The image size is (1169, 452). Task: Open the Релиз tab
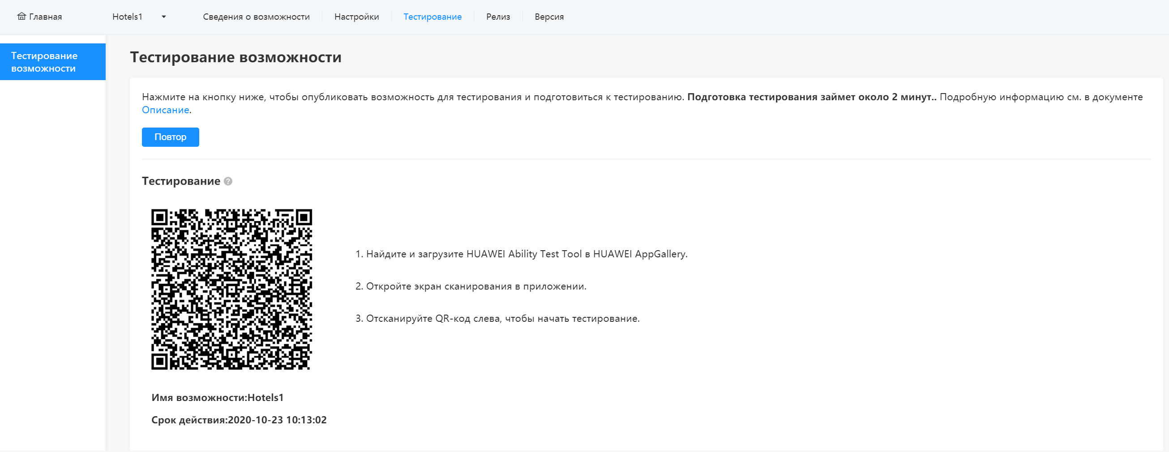pos(498,17)
